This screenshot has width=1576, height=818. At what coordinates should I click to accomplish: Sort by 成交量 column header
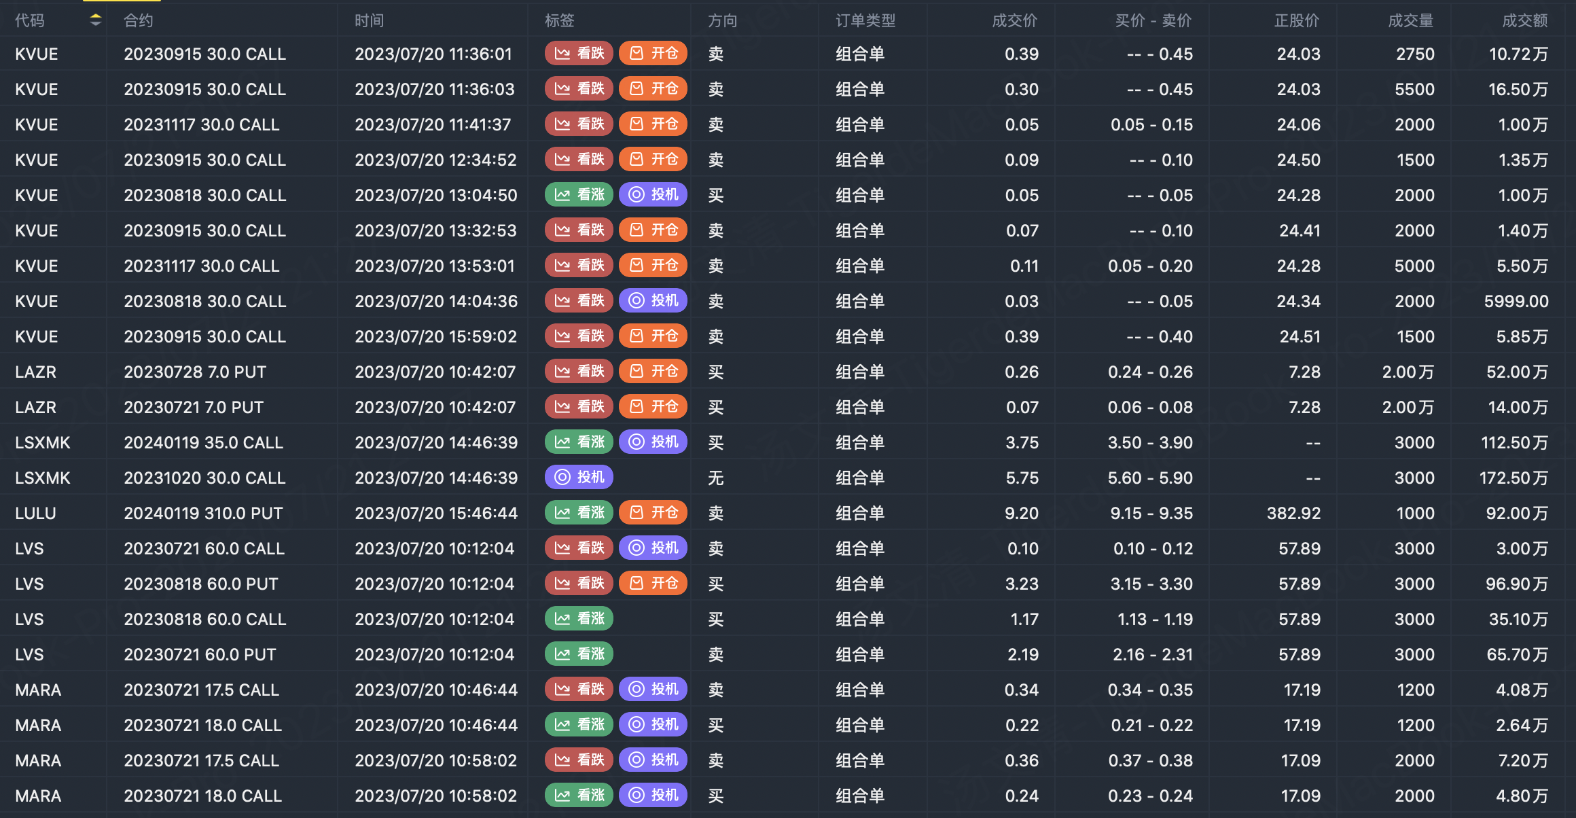tap(1410, 20)
